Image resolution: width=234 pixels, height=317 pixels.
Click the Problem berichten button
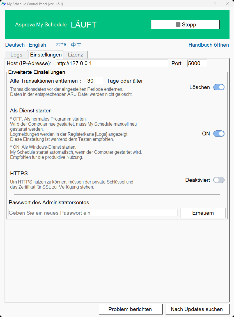point(130,309)
